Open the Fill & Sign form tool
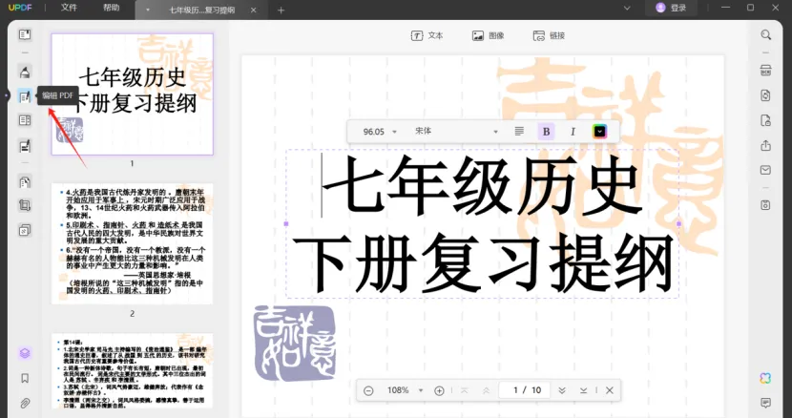 click(25, 146)
